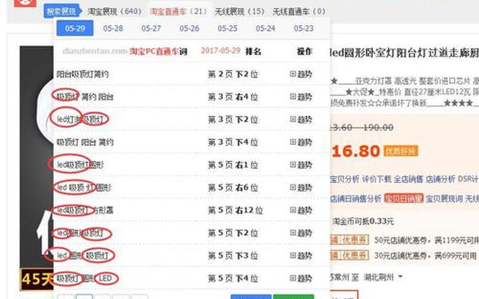The image size is (479, 299).
Task: Click the 16.80 price
Action: tap(356, 151)
